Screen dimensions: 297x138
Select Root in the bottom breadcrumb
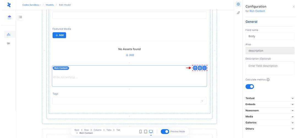[77, 130]
